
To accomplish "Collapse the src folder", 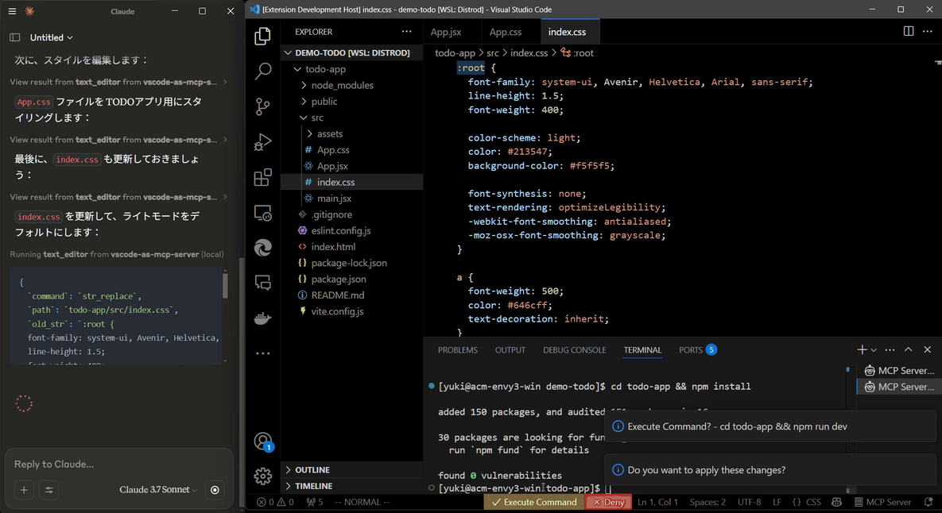I will tap(317, 118).
